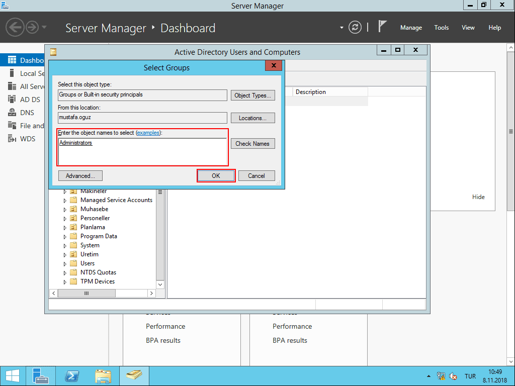515x386 pixels.
Task: Click the Object Types button
Action: [x=252, y=95]
